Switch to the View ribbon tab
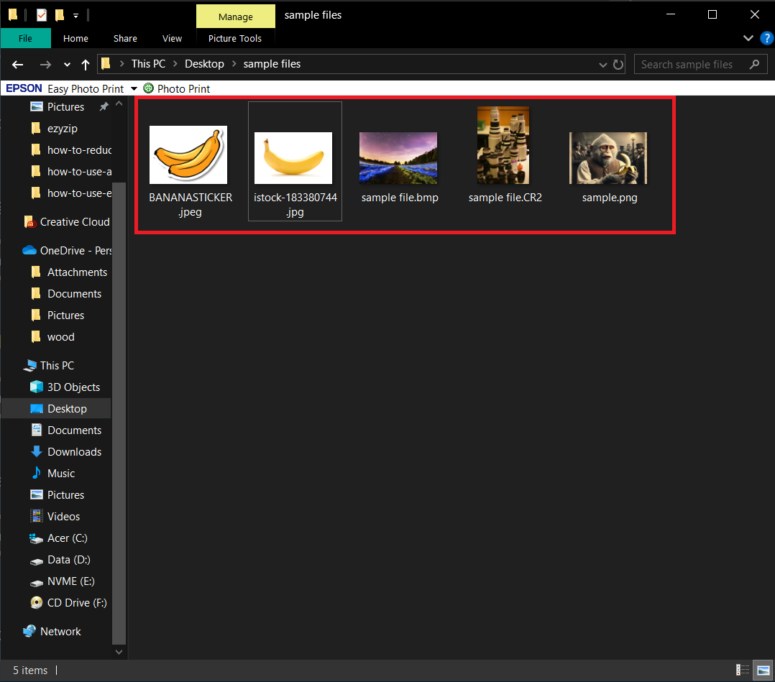The image size is (775, 682). click(172, 38)
